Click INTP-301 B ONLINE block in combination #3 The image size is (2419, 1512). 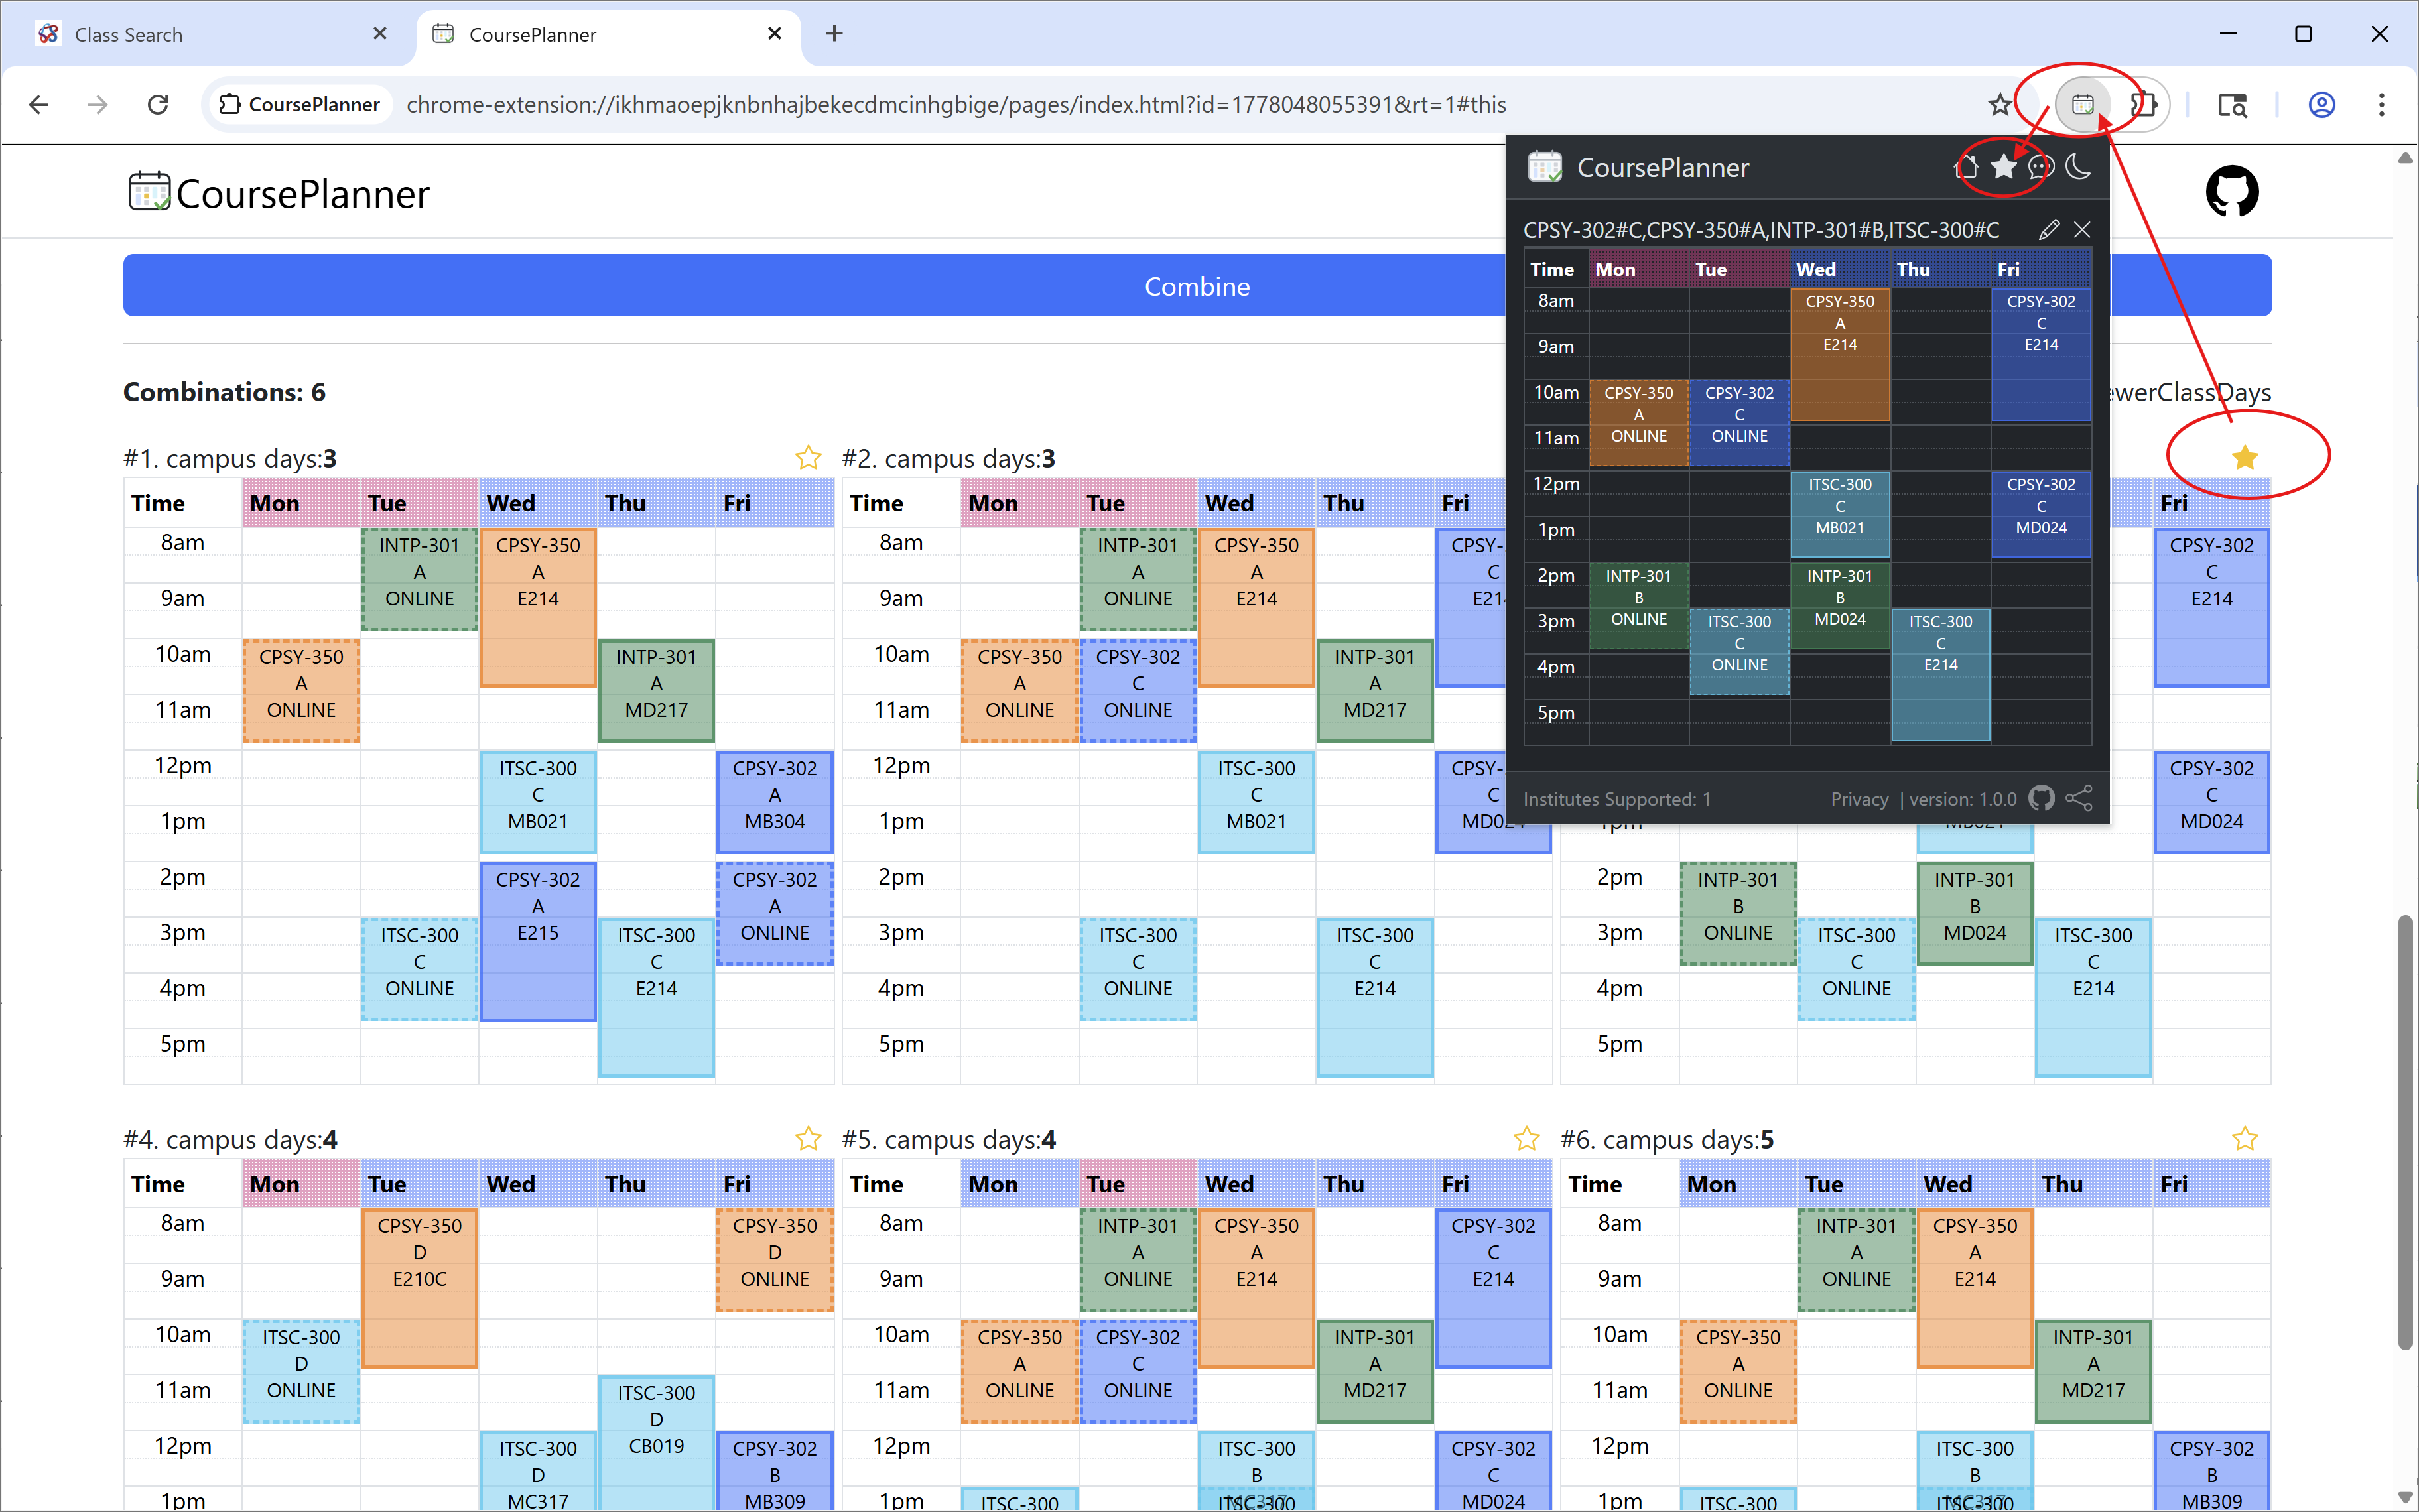pos(1738,913)
